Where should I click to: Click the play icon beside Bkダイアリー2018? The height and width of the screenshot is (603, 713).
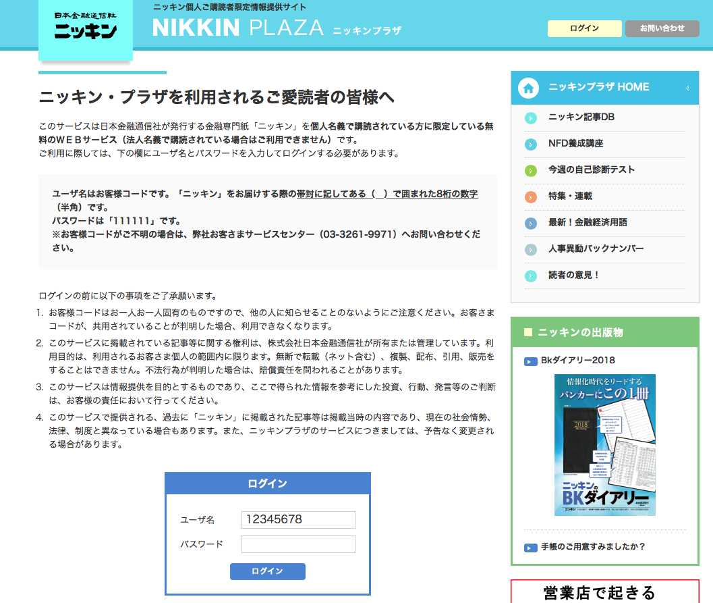pyautogui.click(x=531, y=362)
